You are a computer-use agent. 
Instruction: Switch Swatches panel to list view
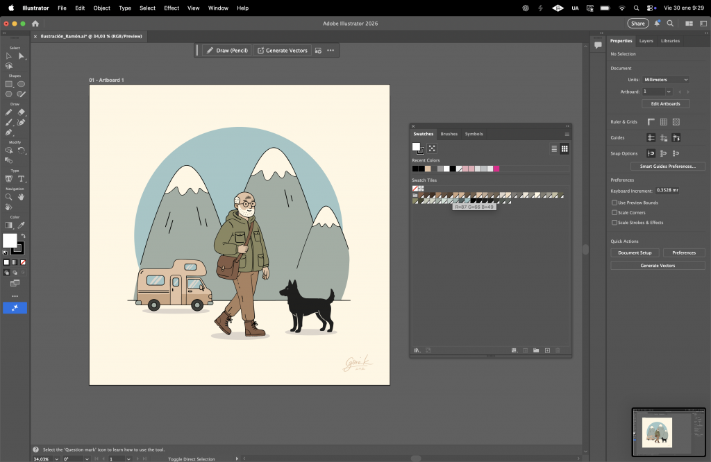(x=554, y=148)
